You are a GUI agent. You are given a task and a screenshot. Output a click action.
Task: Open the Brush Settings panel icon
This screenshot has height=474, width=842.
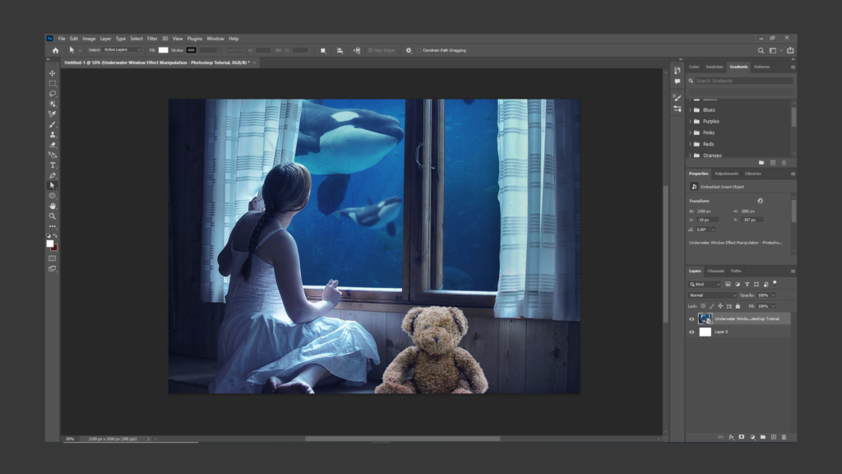tap(678, 98)
